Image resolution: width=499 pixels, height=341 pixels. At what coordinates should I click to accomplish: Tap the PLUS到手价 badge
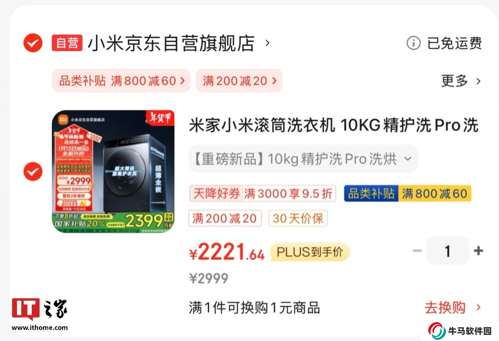coord(310,252)
